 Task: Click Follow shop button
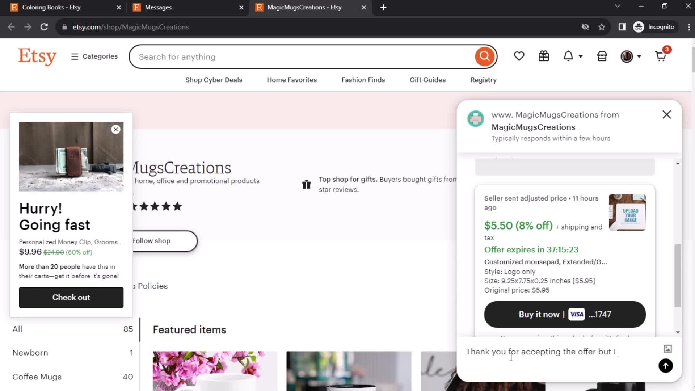pos(165,241)
